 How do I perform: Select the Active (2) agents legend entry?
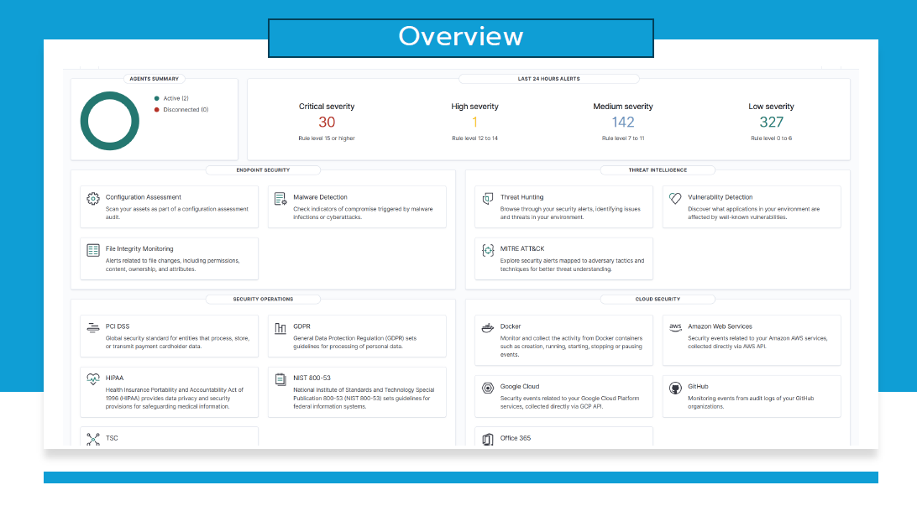coord(176,98)
